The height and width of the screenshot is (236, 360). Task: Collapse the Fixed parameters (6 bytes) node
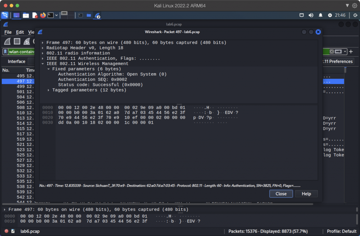click(49, 69)
